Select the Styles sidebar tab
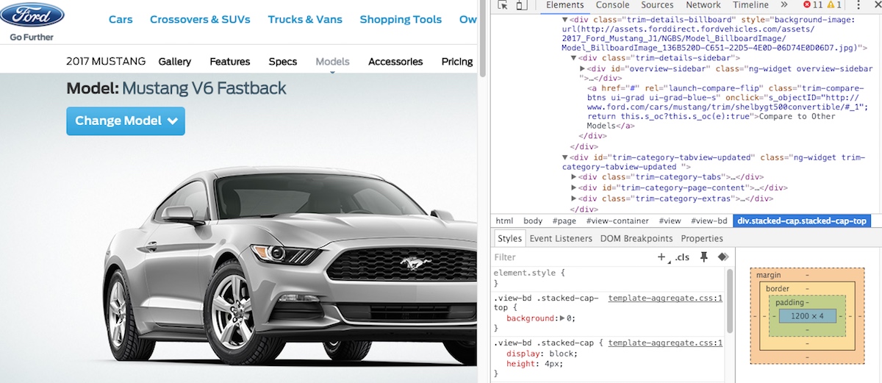 click(509, 238)
